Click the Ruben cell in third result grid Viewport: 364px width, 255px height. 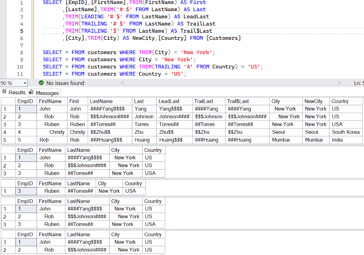tap(51, 191)
